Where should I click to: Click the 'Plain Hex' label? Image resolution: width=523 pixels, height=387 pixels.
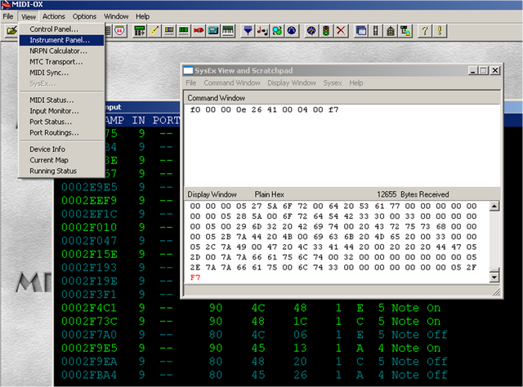pos(269,194)
